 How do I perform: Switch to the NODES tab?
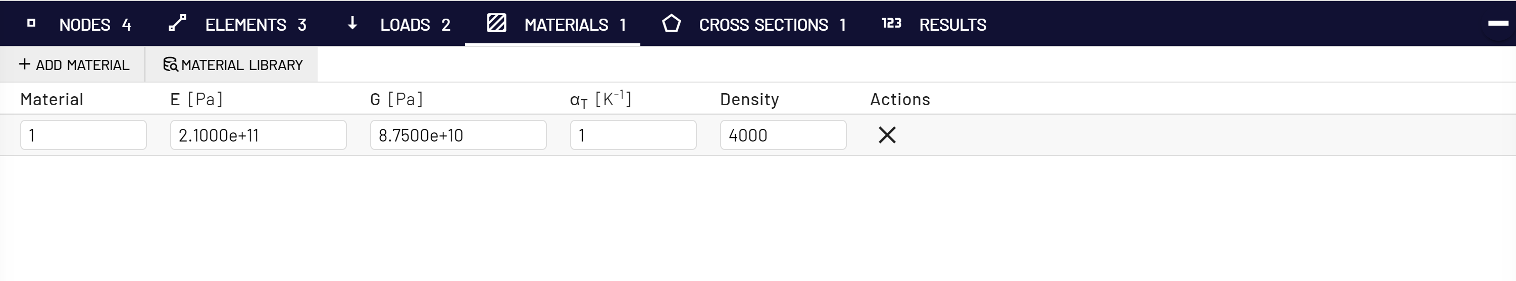tap(79, 24)
